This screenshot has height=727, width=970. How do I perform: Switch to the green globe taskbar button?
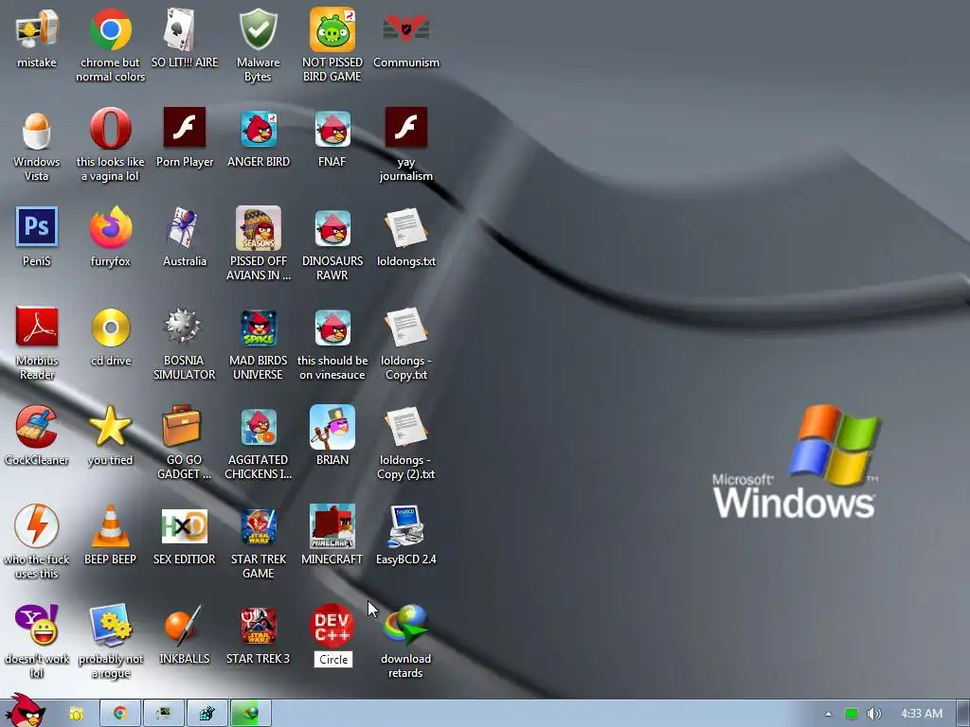tap(250, 714)
